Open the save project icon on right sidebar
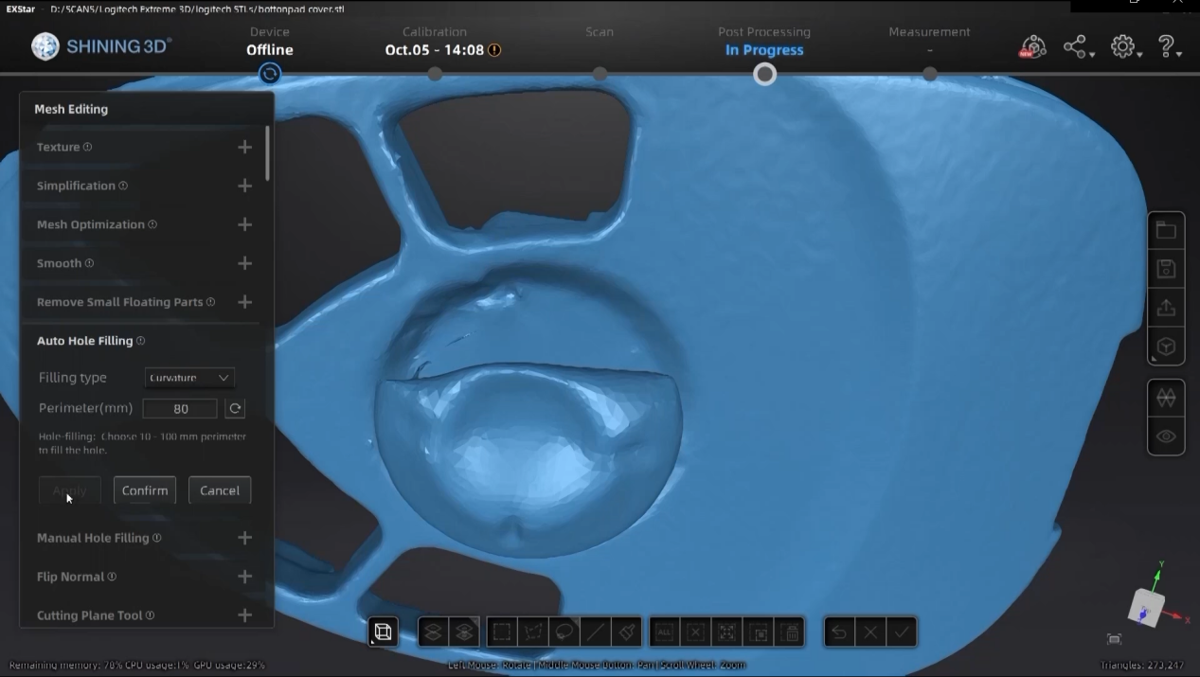 tap(1165, 268)
